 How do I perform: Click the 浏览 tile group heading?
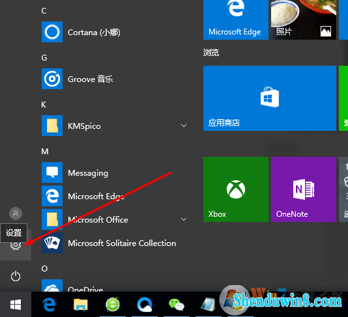click(211, 53)
